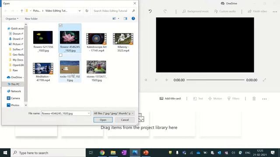Go back in the dialog navigation
This screenshot has height=157, width=280.
pyautogui.click(x=6, y=11)
